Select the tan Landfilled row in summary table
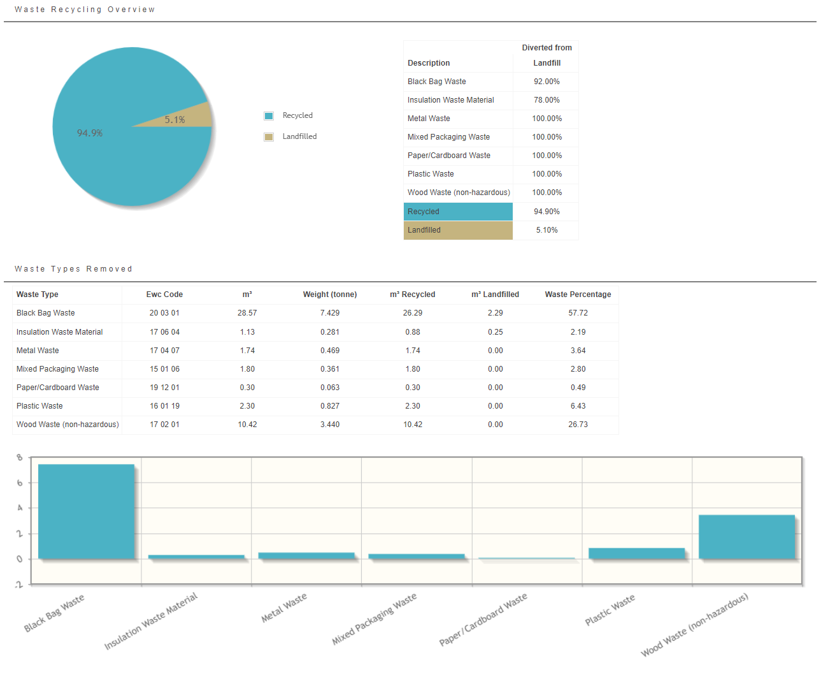The image size is (821, 684). point(458,230)
